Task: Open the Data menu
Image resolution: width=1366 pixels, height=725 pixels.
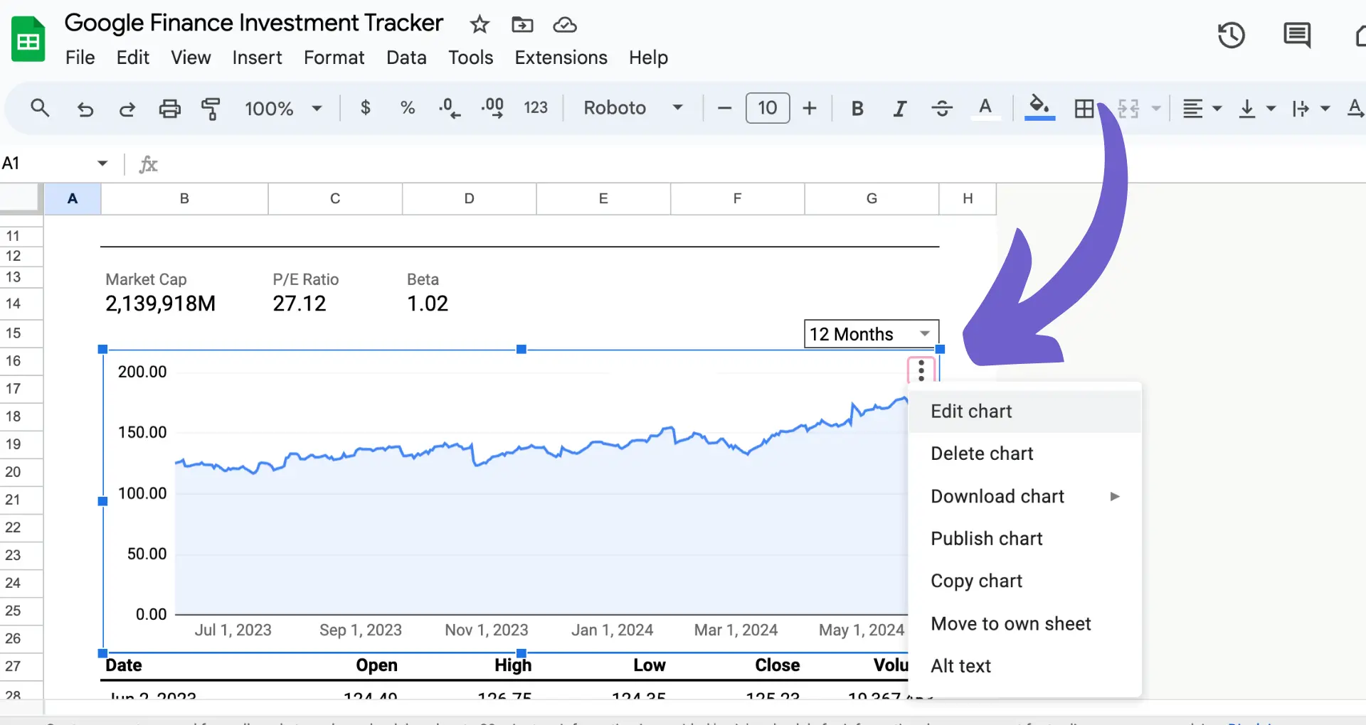Action: [406, 58]
